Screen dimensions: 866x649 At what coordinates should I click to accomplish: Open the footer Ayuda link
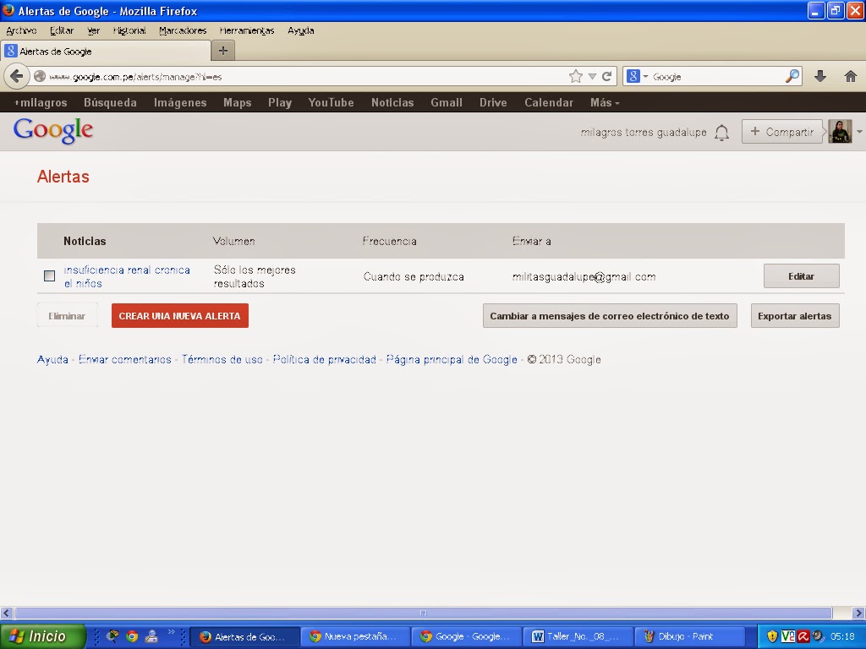(52, 359)
